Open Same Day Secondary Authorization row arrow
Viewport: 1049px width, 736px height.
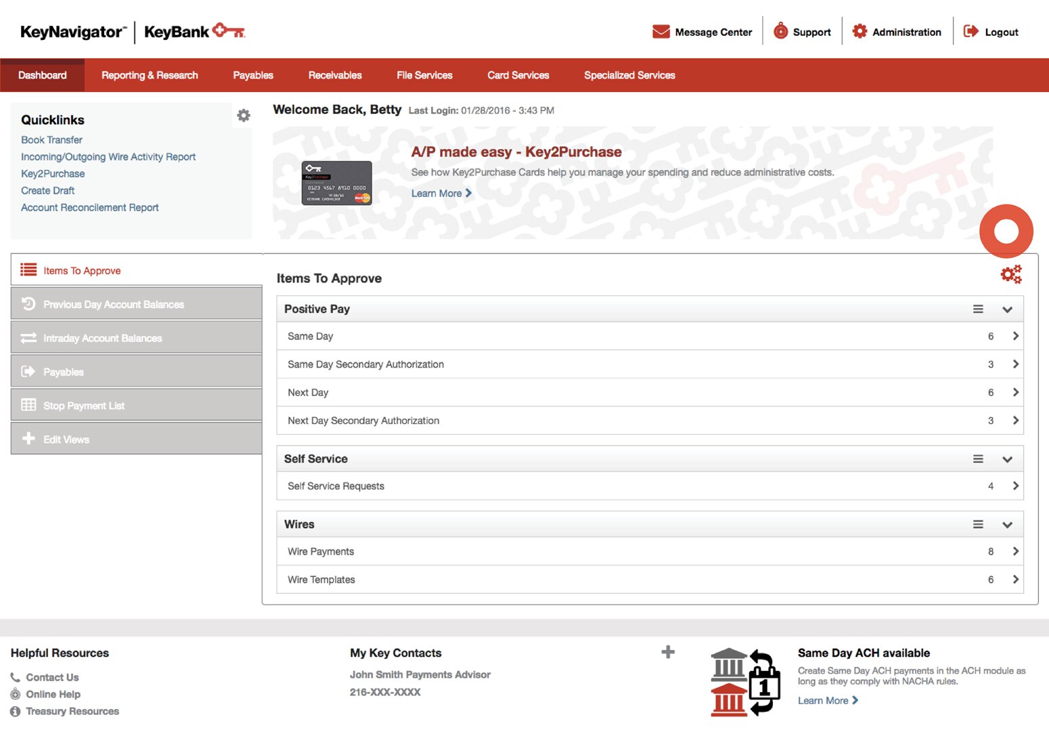tap(1015, 364)
